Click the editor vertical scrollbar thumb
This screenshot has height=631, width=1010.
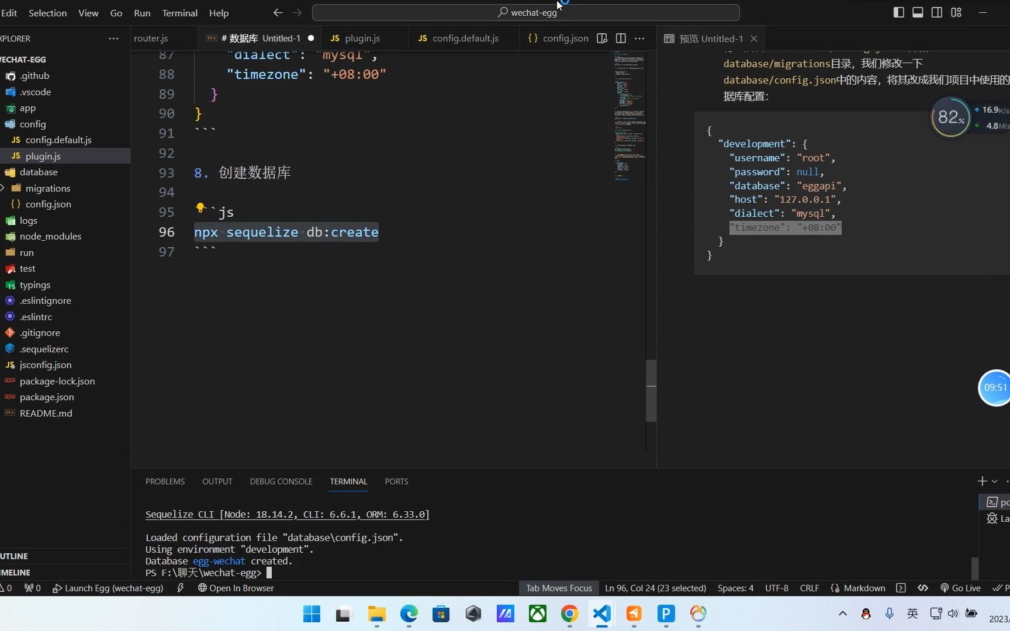[x=651, y=390]
